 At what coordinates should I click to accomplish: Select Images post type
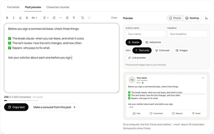[182, 51]
